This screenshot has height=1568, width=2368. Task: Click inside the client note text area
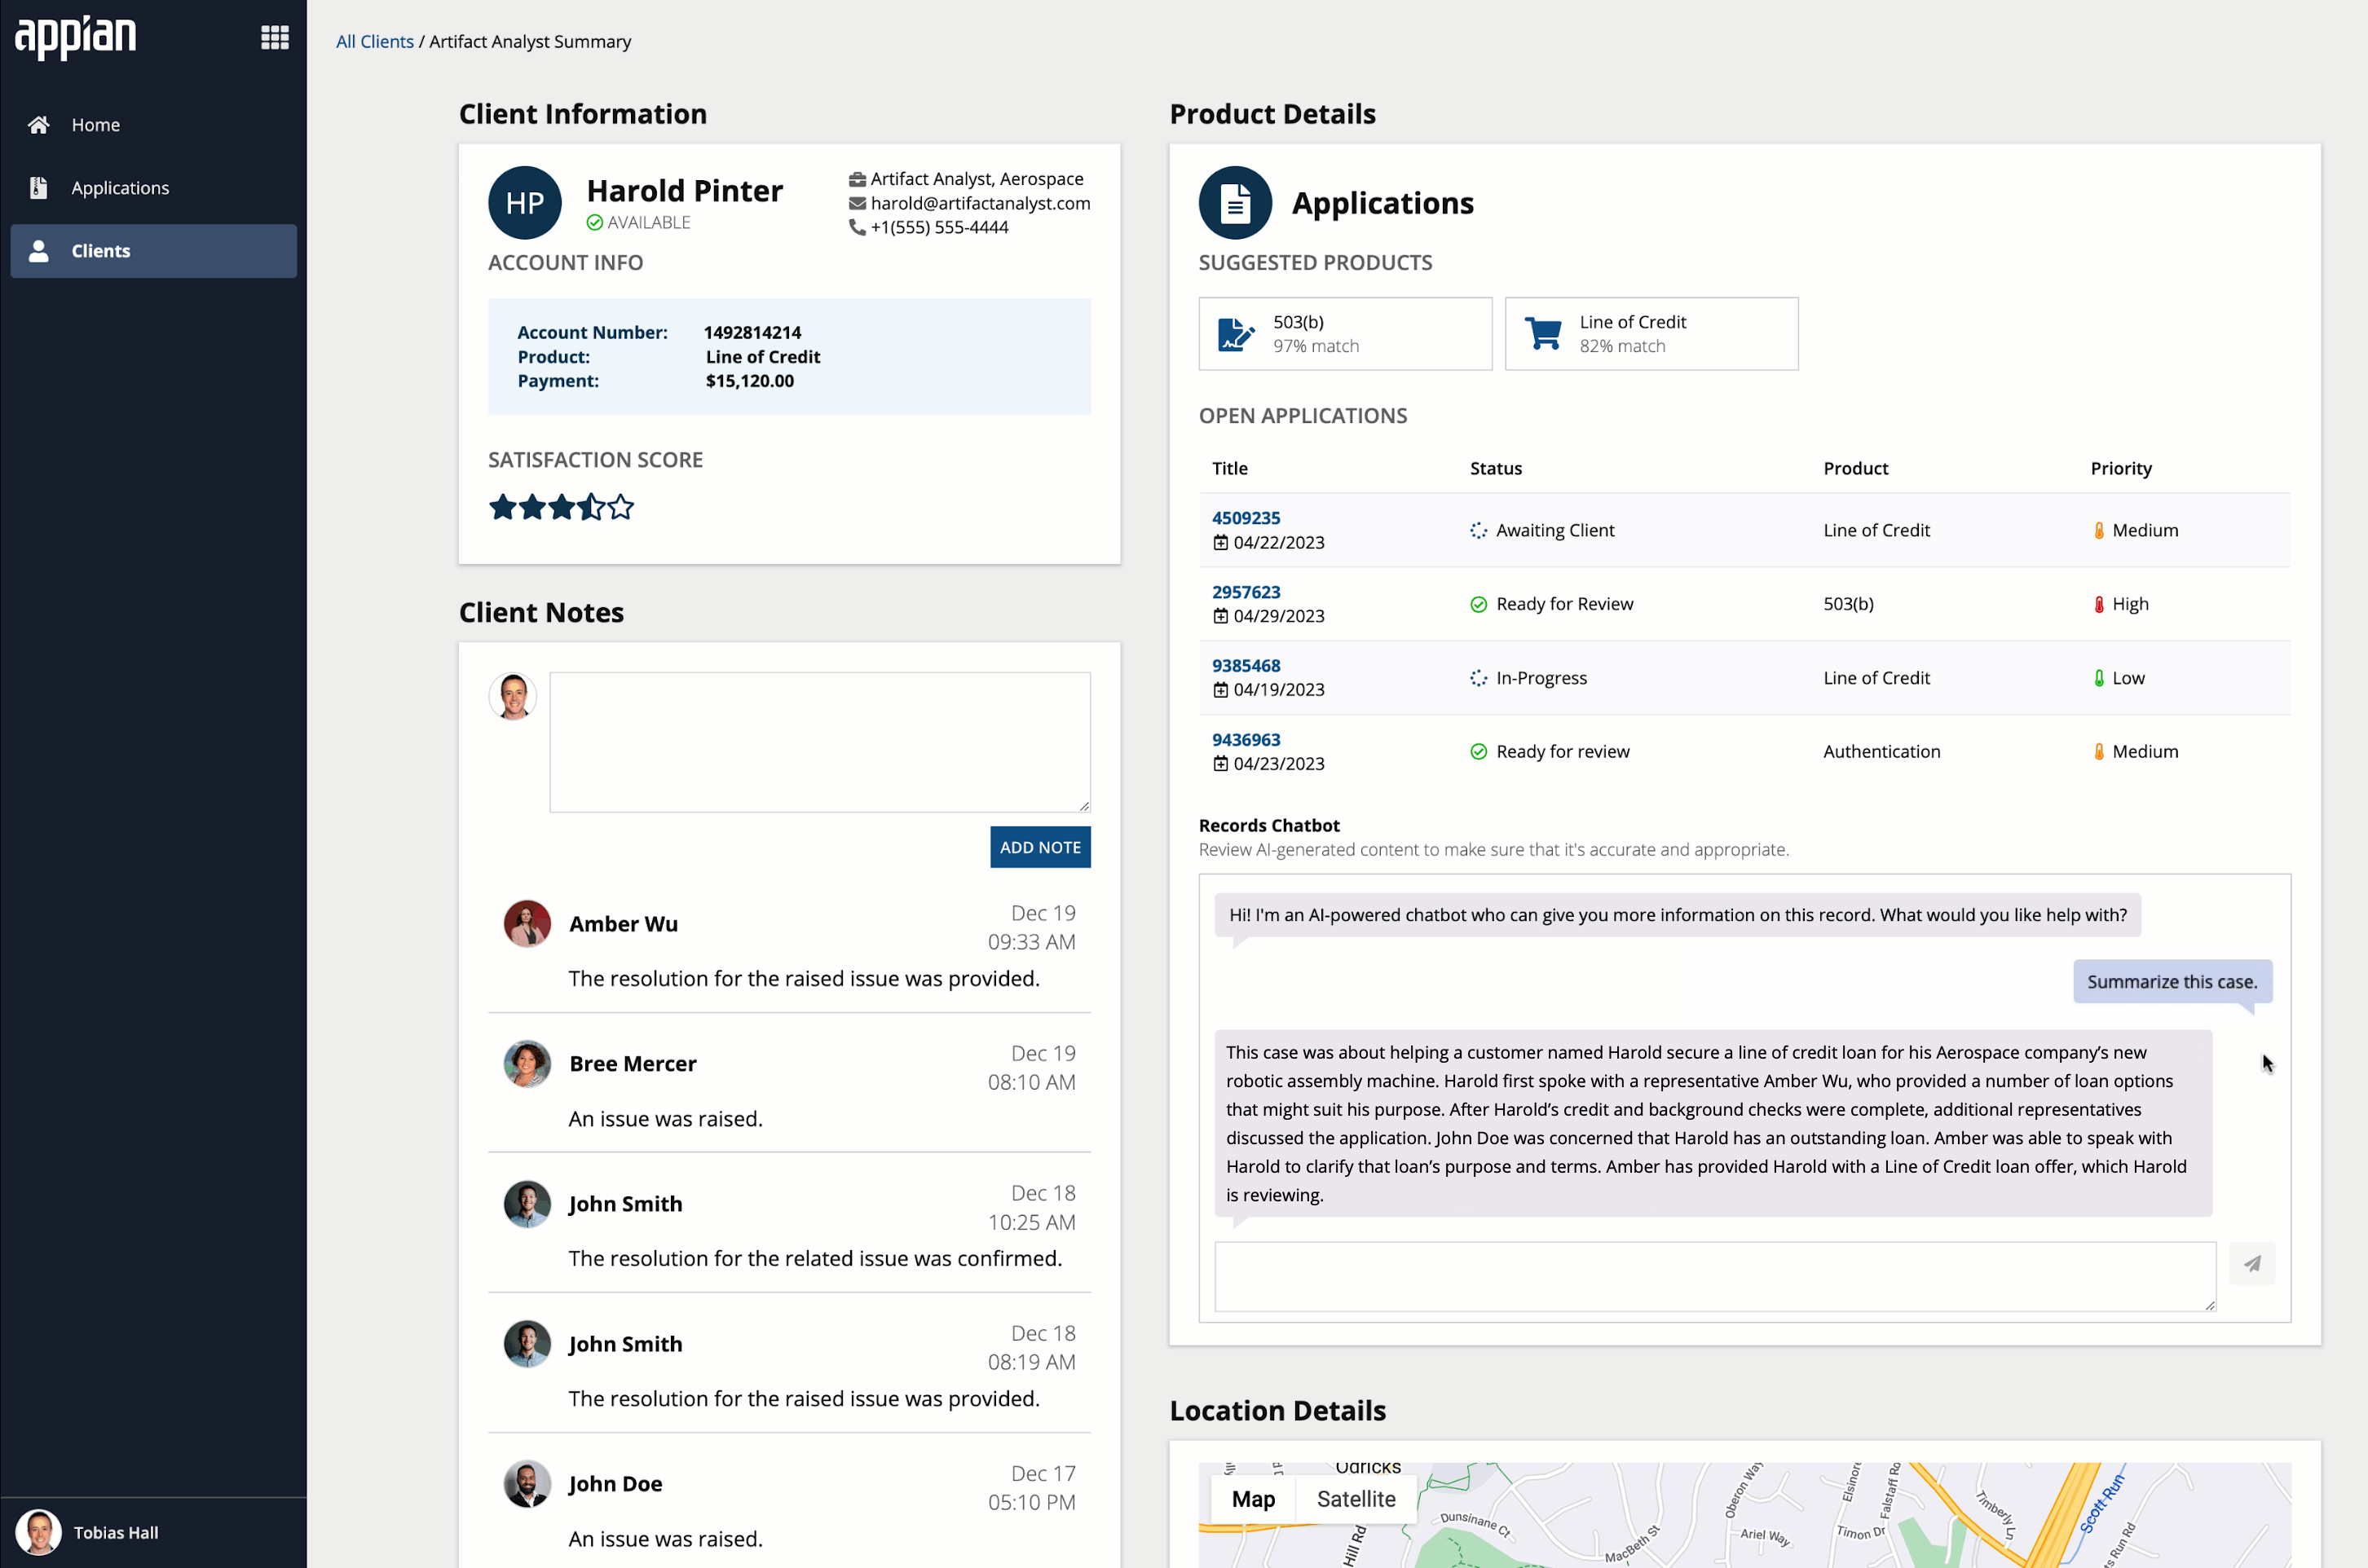(820, 742)
